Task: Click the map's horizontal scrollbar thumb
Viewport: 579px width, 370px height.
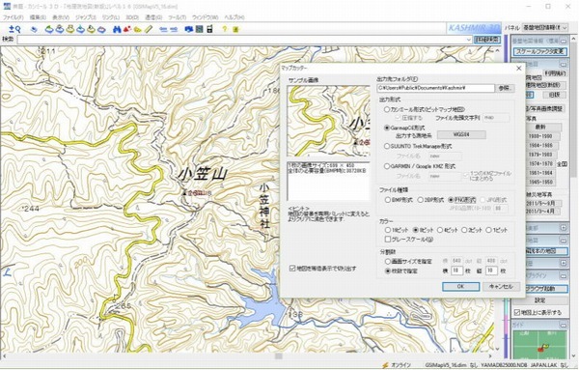Action: (x=279, y=356)
